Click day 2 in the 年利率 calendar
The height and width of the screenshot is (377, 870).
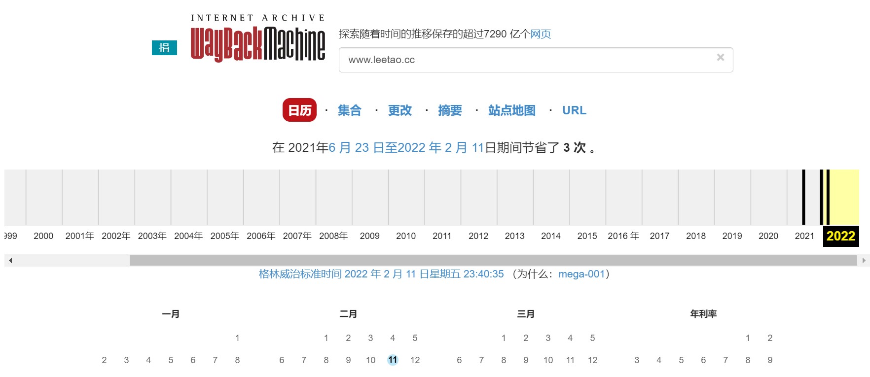point(770,338)
